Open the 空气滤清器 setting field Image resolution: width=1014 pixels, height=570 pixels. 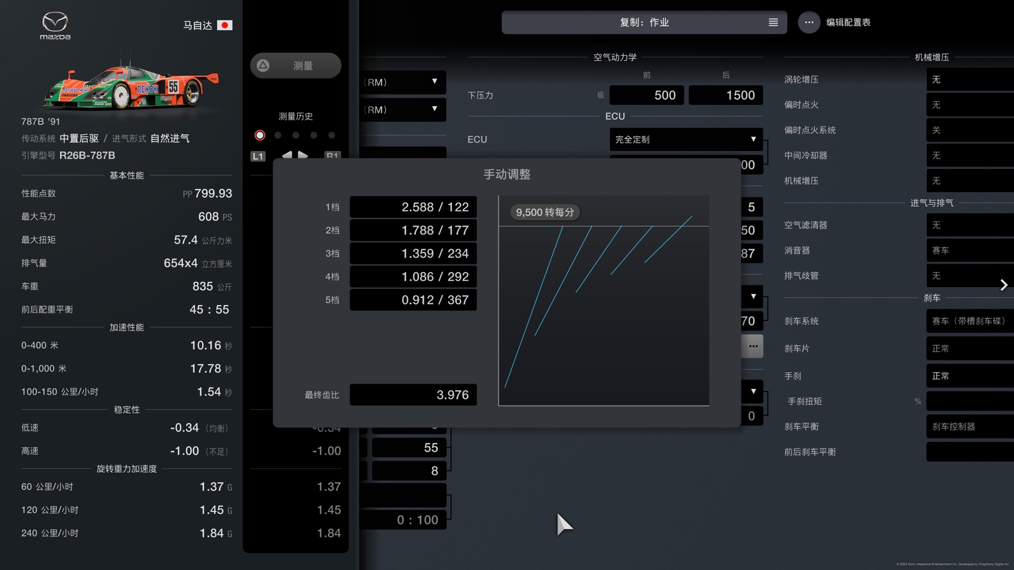(x=970, y=225)
